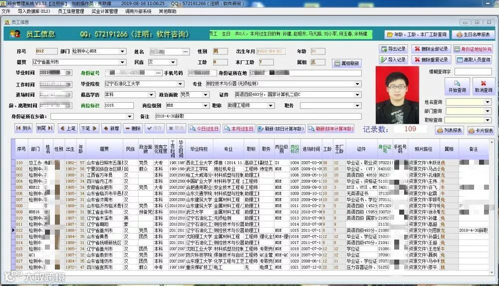499x286 pixels.
Task: Expand the 职称 dropdown
Action: [x=271, y=105]
